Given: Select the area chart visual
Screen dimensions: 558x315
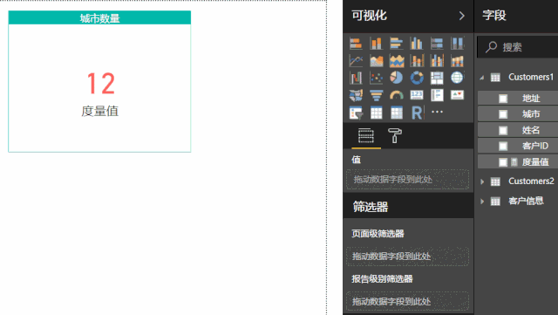Looking at the screenshot, I should point(376,60).
